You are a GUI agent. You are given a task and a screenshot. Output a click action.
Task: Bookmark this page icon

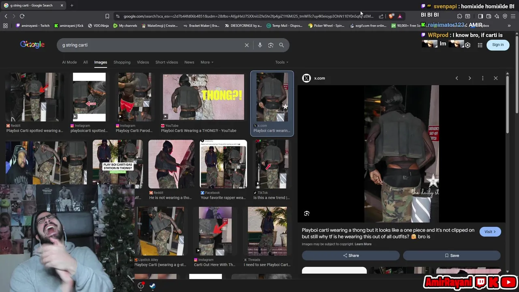click(x=107, y=16)
